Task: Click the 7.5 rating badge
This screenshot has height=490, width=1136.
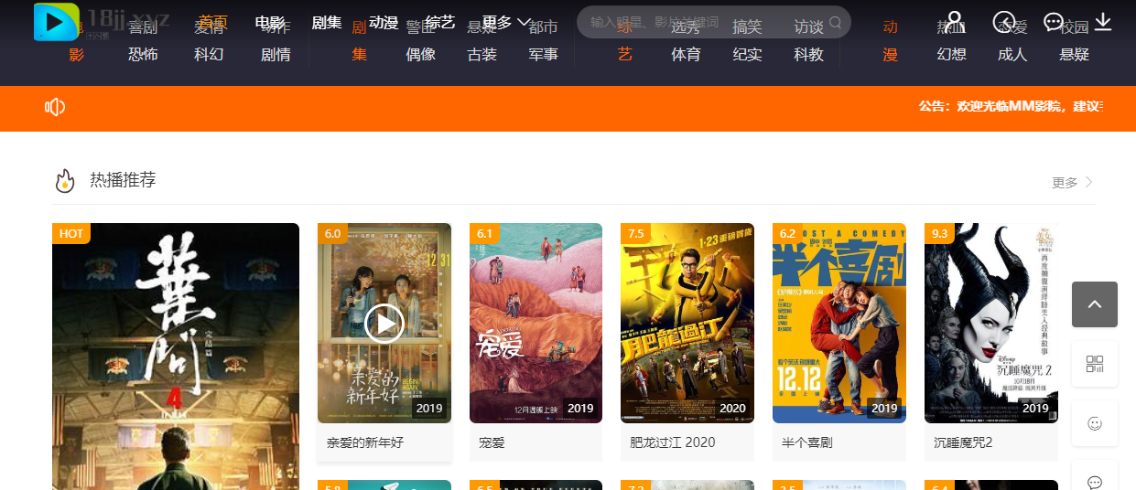Action: pos(635,233)
